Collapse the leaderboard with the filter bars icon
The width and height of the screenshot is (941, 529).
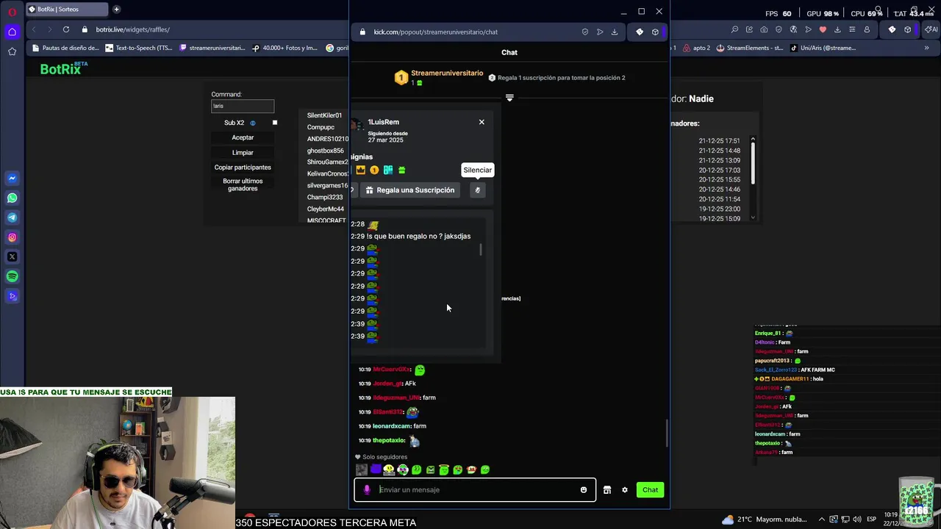click(509, 98)
